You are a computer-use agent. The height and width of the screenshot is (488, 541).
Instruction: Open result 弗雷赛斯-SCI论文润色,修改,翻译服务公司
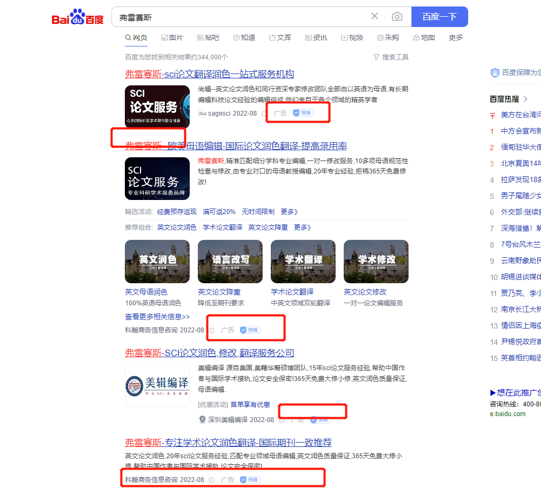pos(210,353)
